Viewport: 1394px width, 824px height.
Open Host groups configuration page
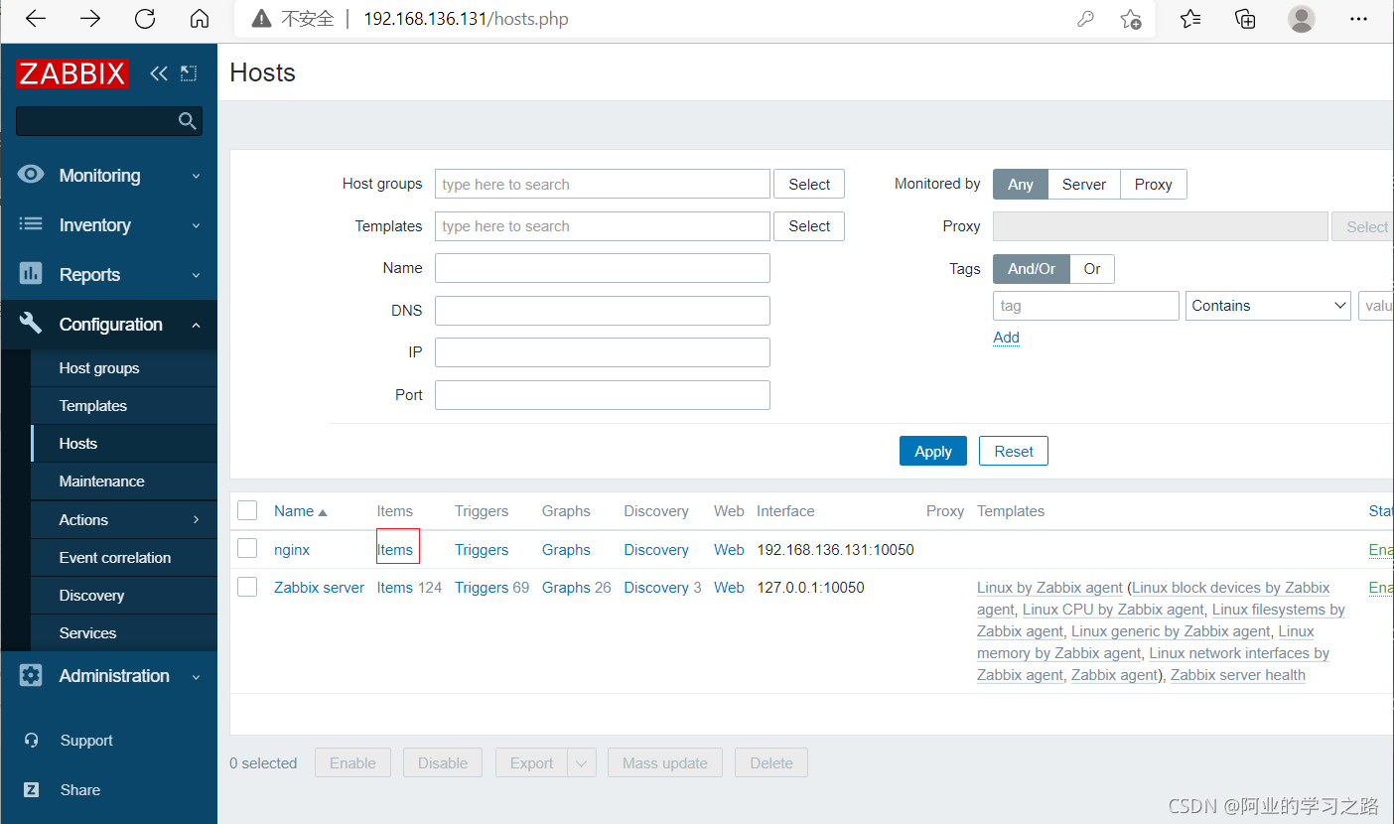[99, 368]
